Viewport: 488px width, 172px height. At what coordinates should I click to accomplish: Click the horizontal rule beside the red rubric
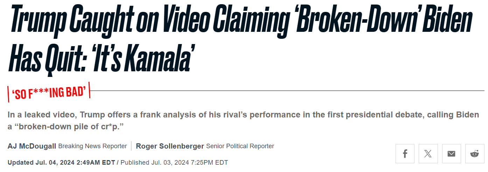point(287,91)
